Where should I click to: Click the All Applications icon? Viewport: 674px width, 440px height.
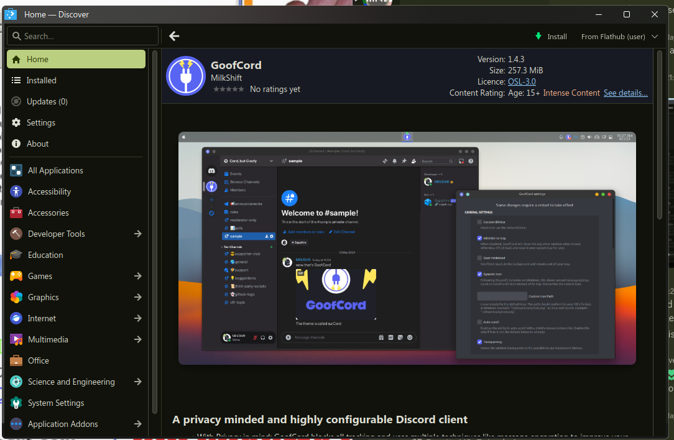[16, 170]
